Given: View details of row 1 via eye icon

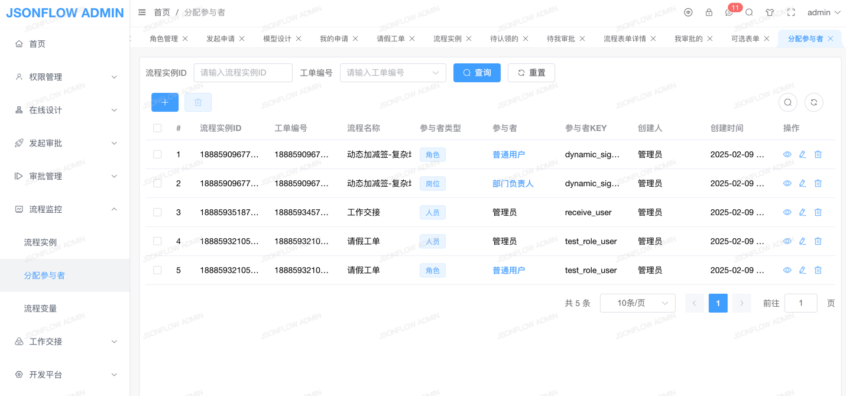Looking at the screenshot, I should (x=787, y=154).
